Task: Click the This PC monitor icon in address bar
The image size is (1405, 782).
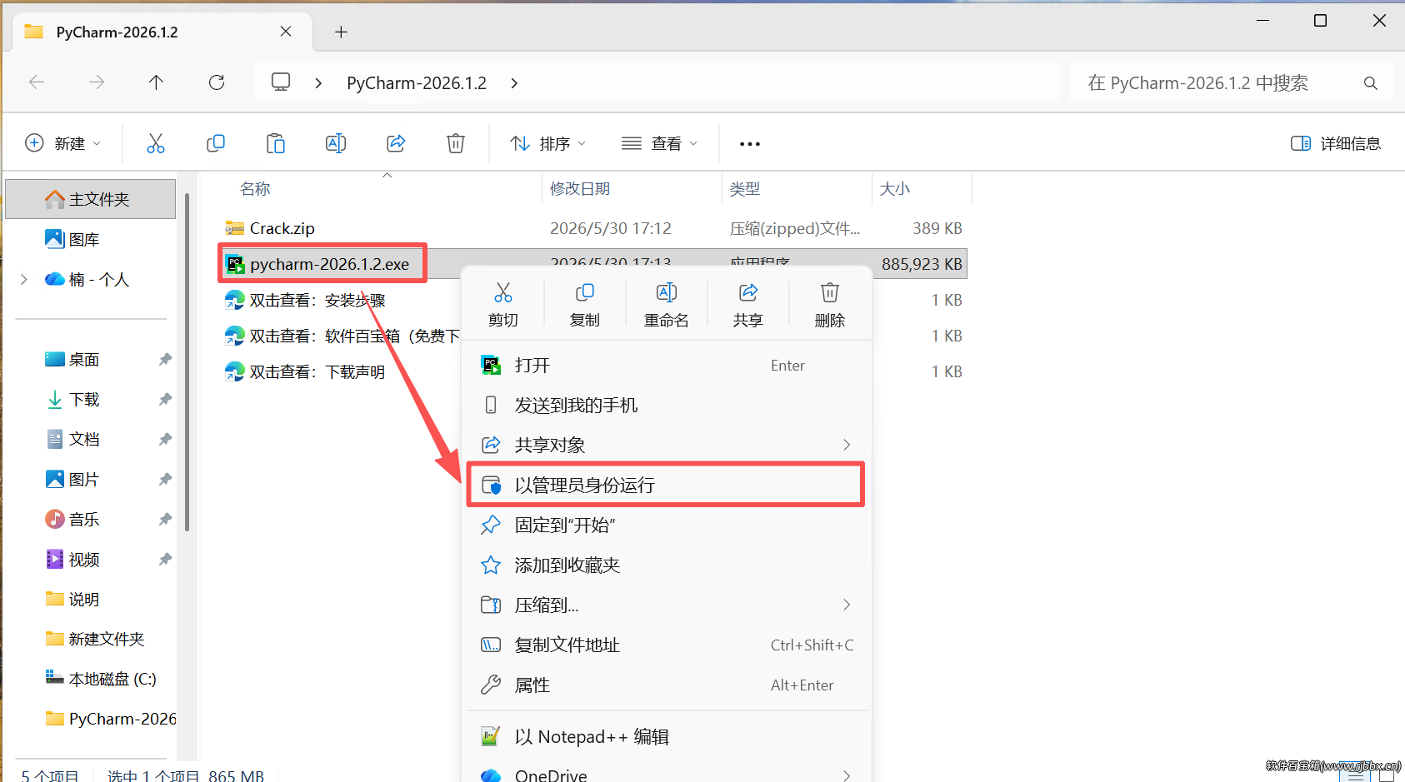Action: (281, 82)
